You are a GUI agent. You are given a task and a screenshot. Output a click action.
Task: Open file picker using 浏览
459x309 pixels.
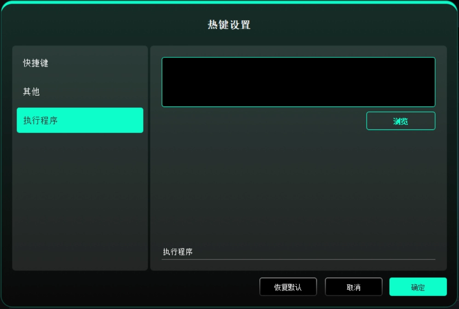(x=401, y=121)
